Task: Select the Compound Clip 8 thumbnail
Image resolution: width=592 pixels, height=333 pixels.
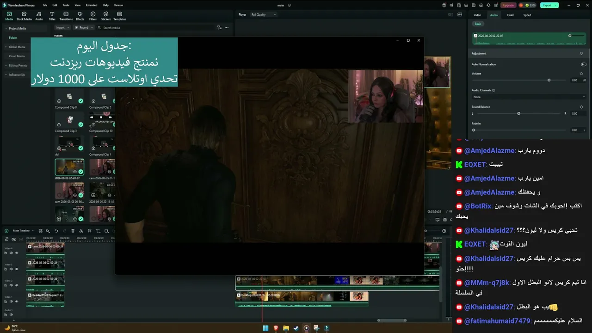Action: pyautogui.click(x=69, y=96)
